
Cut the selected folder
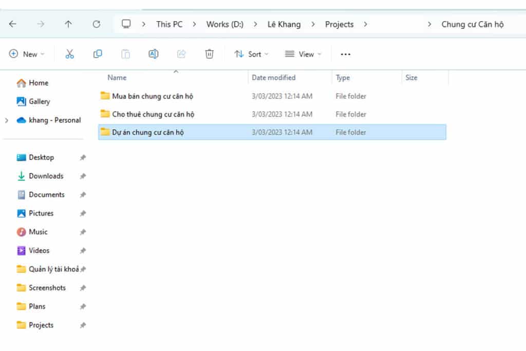pos(70,54)
